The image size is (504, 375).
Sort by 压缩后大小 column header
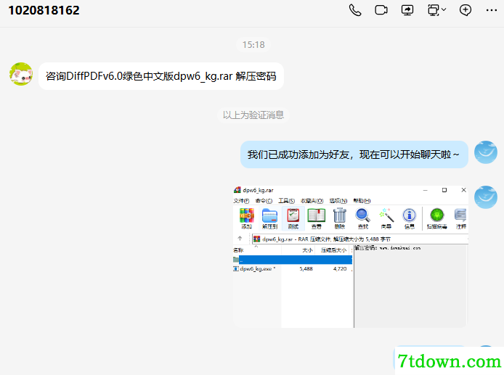[333, 250]
